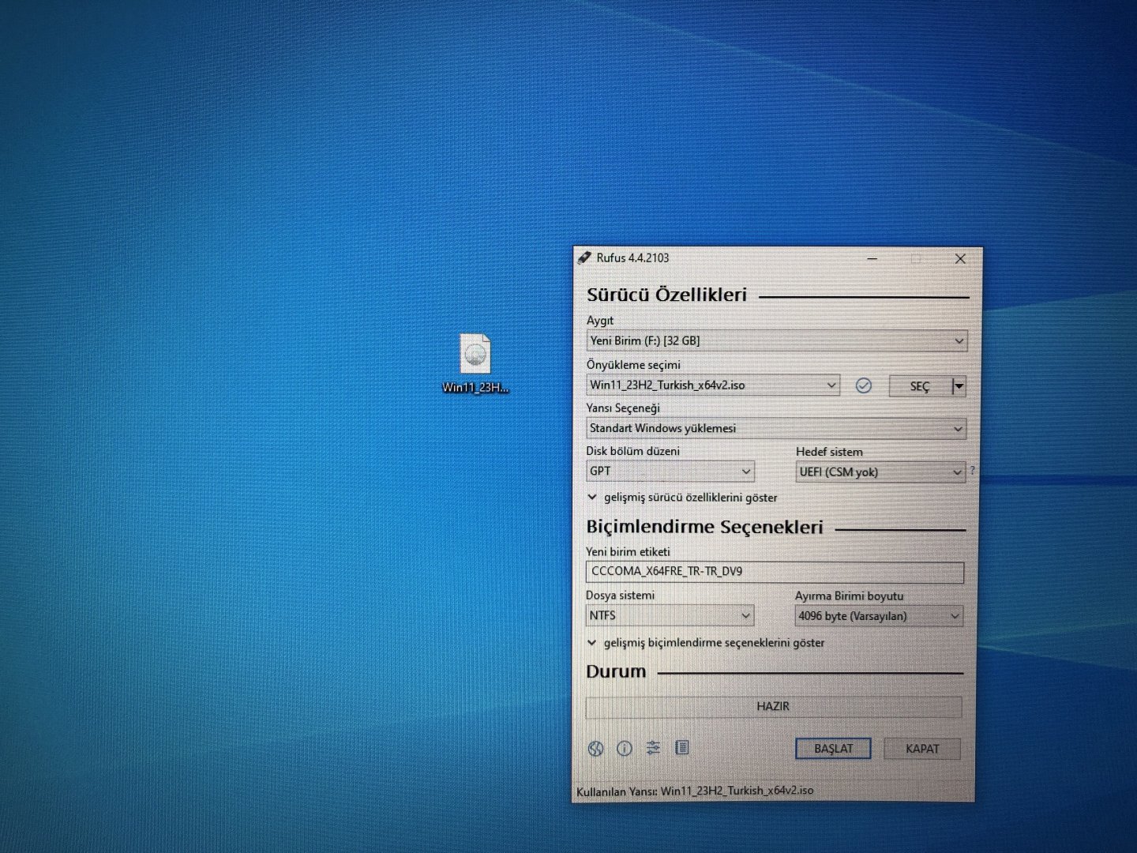This screenshot has width=1137, height=853.
Task: Open the Dosya sistemi NTFS dropdown
Action: coord(670,615)
